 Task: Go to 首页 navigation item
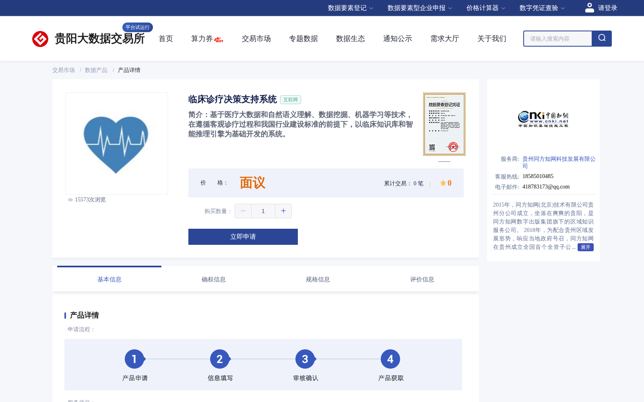coord(166,39)
